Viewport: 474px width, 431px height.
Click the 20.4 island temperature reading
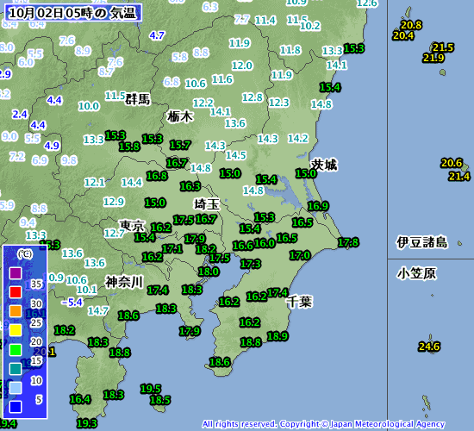403,35
